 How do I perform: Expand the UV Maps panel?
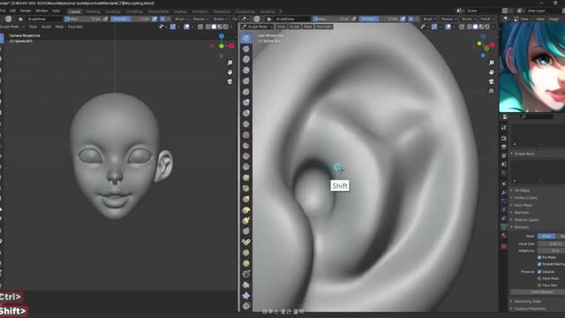click(x=522, y=191)
